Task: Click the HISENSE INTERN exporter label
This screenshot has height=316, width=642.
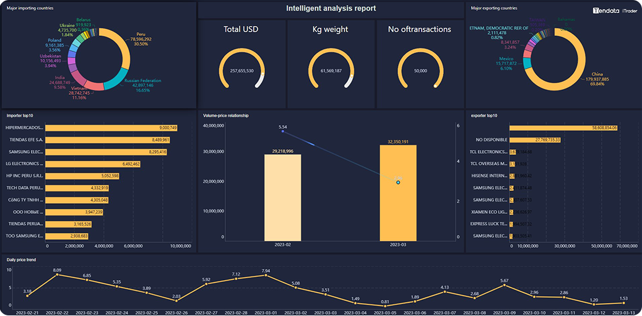Action: 490,176
